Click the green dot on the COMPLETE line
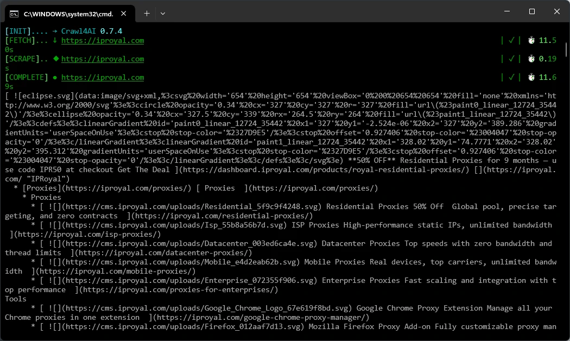This screenshot has height=341, width=570. (55, 78)
